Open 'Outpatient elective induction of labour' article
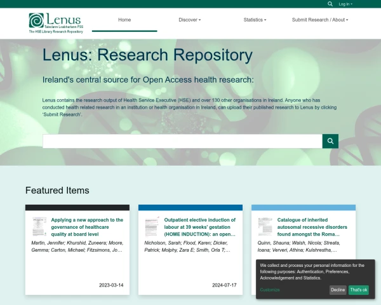 pos(200,227)
